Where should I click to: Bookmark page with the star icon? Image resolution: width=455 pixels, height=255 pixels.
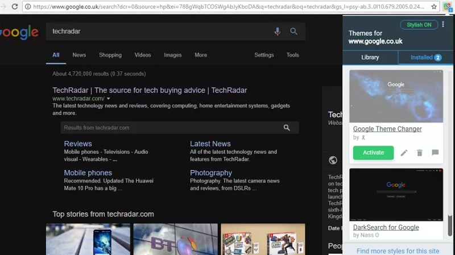[x=434, y=6]
